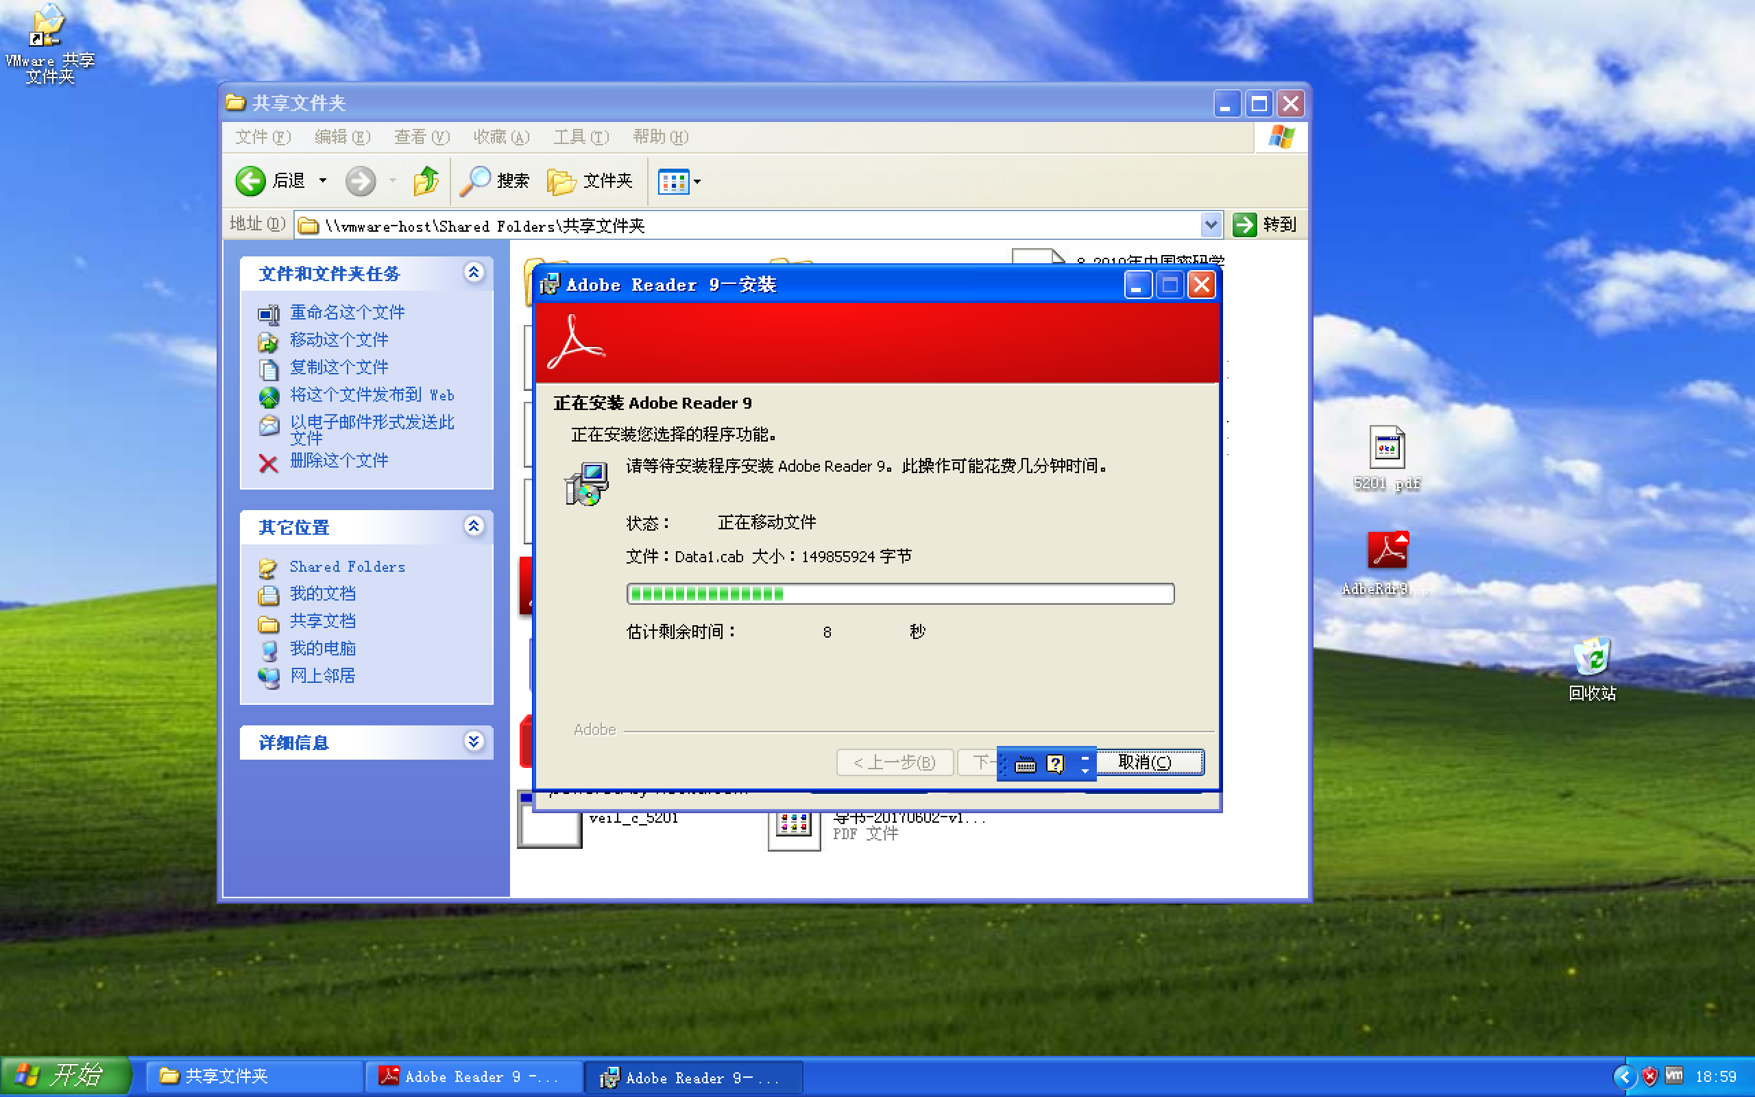Expand the address bar dropdown
1755x1097 pixels.
(x=1211, y=225)
